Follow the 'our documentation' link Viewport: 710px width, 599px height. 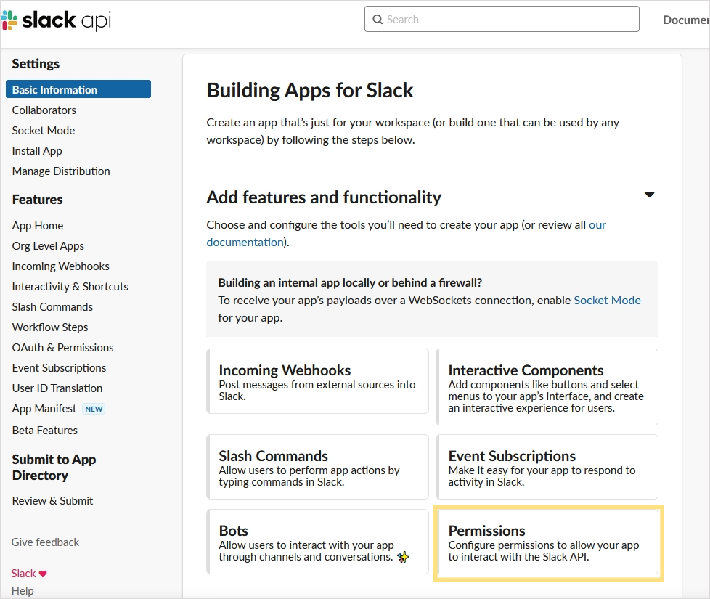point(245,243)
